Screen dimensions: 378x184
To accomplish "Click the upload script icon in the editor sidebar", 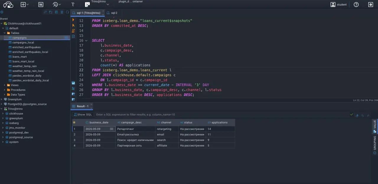I will tap(73, 94).
